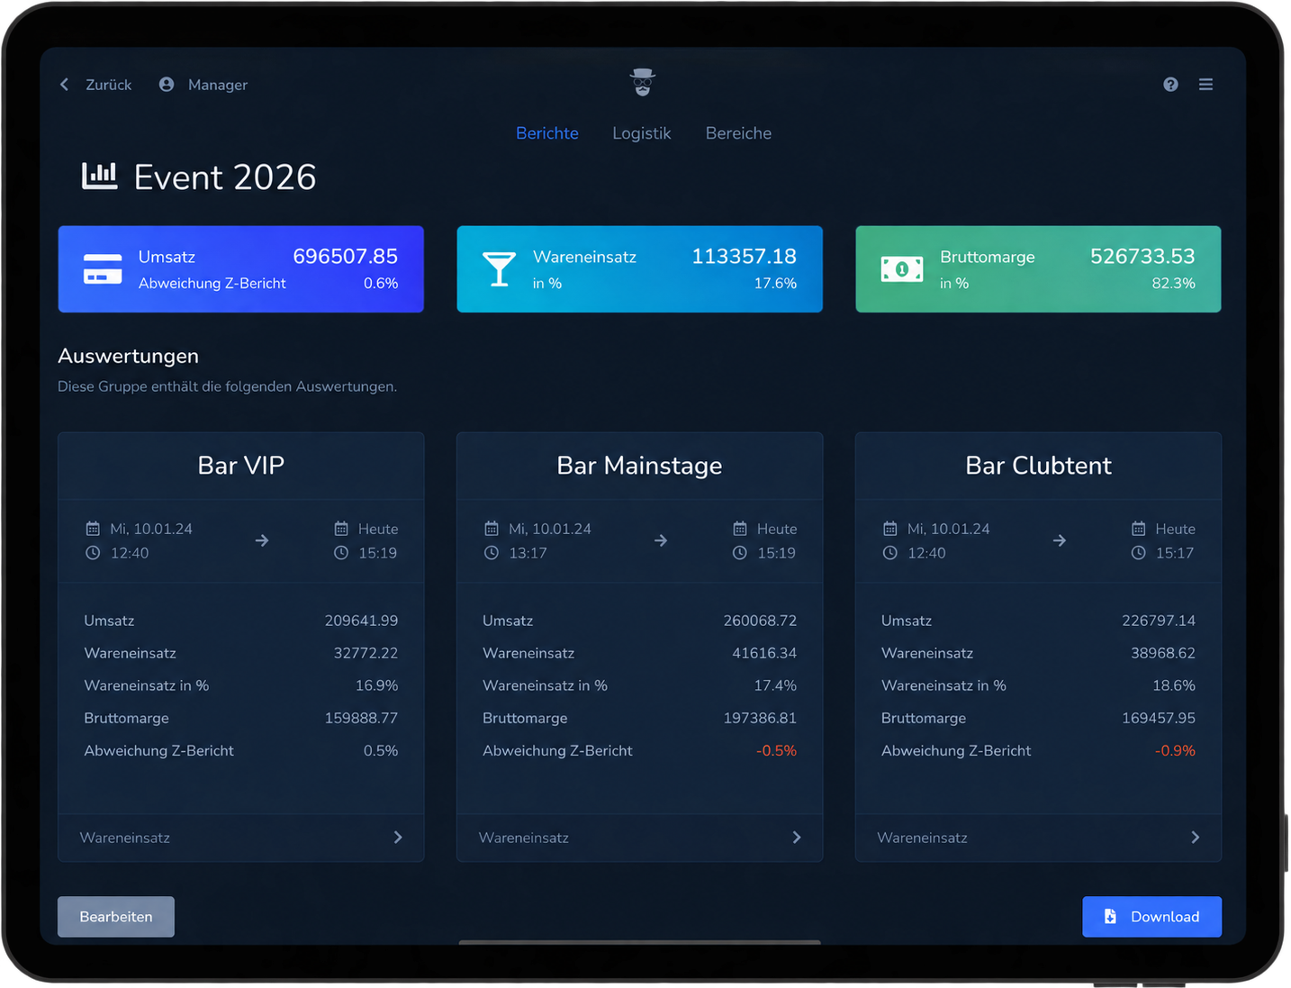Screen dimensions: 1291x988
Task: Click the 15:17 clock icon in Bar Clubtent
Action: 1138,553
